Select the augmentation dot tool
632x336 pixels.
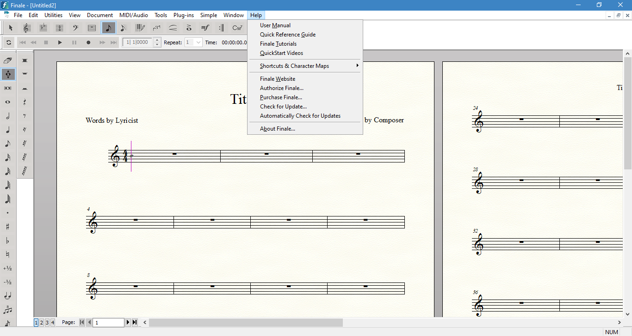[8, 213]
